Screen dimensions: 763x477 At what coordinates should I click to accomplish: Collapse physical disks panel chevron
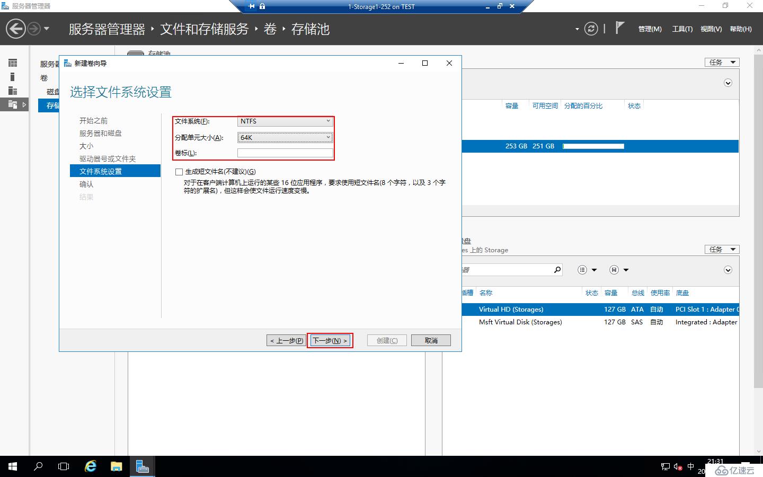point(728,270)
